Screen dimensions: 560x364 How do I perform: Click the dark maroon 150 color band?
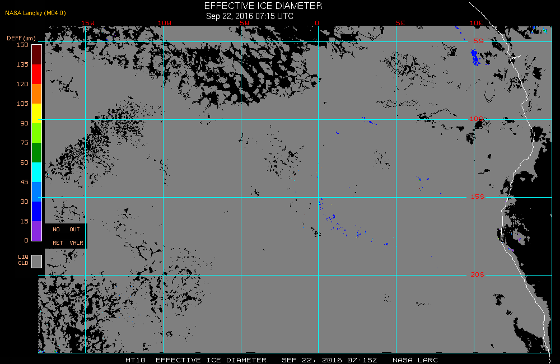37,55
